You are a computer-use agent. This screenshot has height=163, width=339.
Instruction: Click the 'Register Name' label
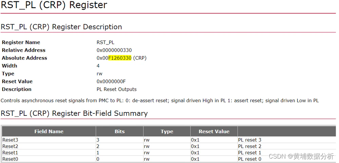tap(21, 42)
